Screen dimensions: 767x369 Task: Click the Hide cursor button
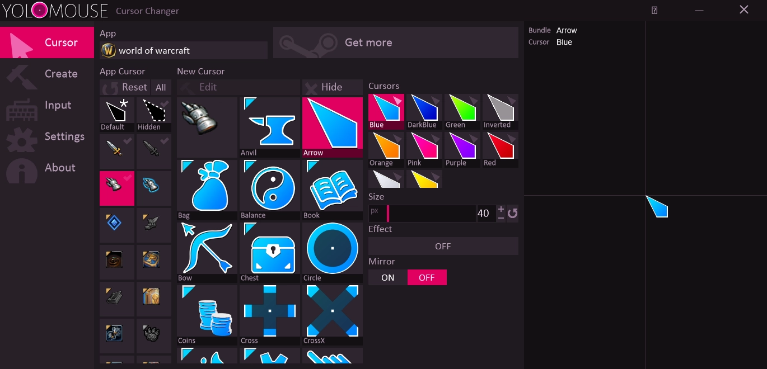(333, 87)
